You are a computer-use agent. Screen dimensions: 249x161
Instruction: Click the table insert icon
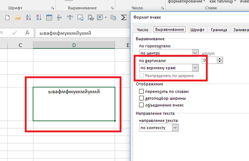[49, 17]
